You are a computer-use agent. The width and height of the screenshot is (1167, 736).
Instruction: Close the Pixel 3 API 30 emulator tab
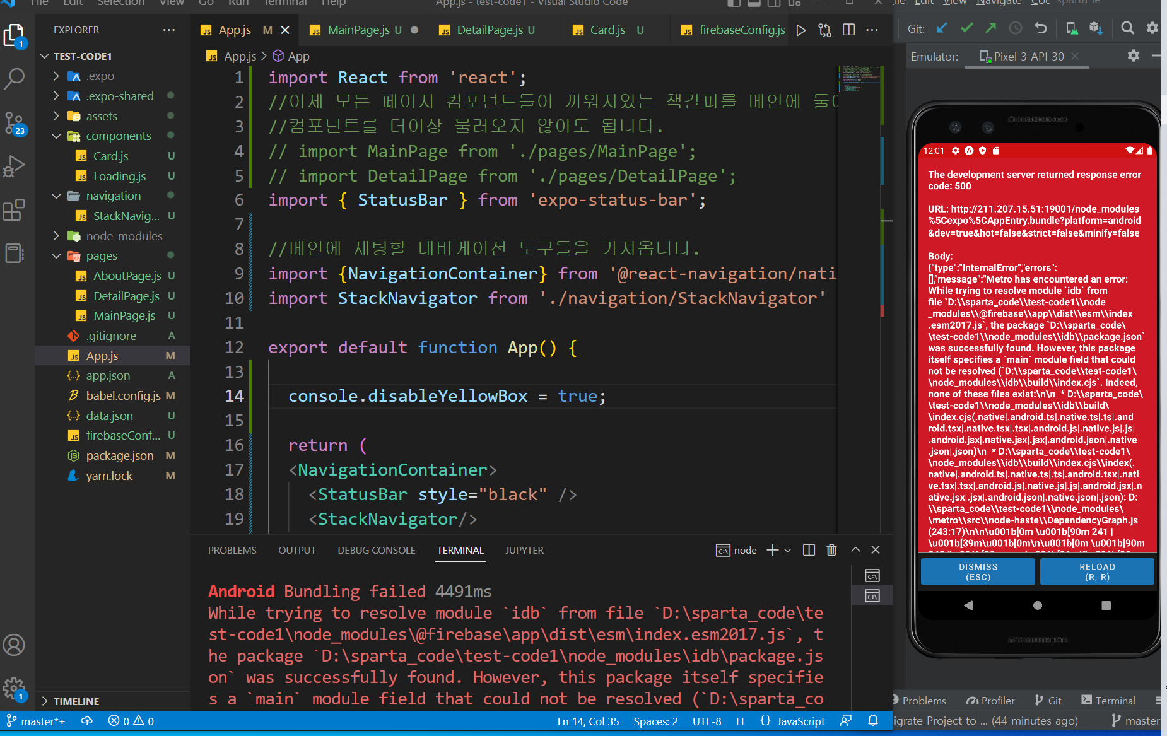tap(1075, 56)
